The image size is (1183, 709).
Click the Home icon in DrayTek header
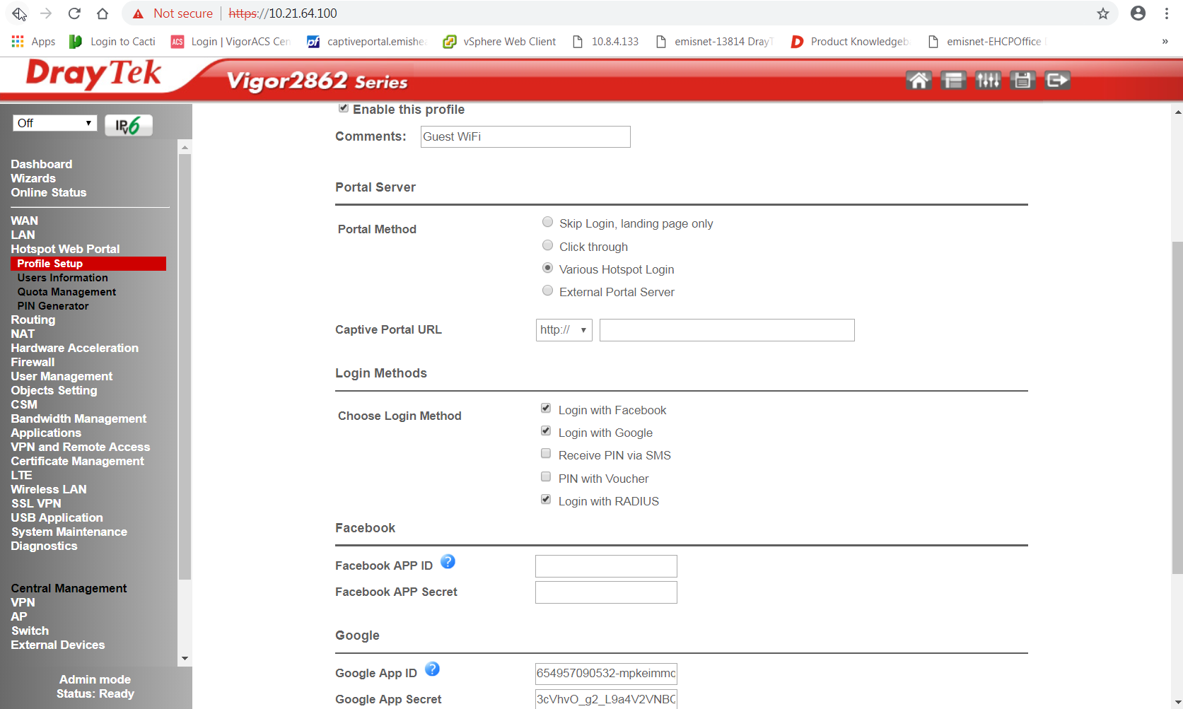click(x=918, y=81)
